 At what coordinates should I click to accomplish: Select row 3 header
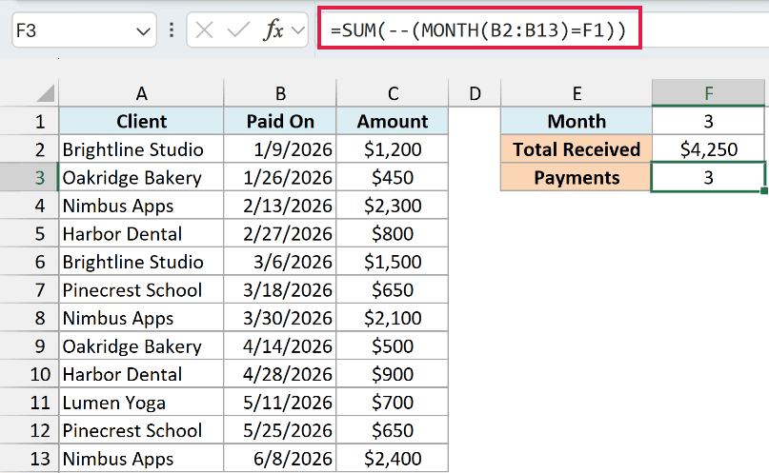click(30, 177)
